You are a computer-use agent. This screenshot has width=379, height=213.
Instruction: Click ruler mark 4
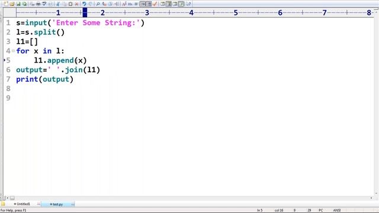point(191,12)
